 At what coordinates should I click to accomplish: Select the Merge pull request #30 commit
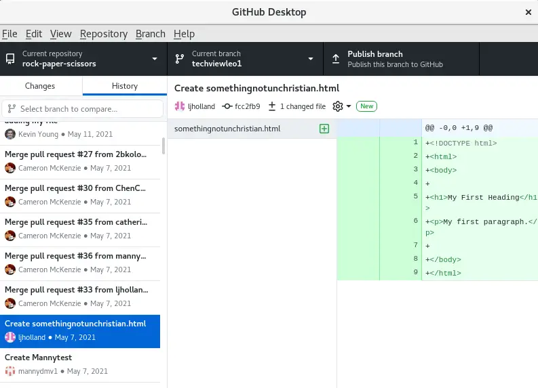pyautogui.click(x=80, y=196)
